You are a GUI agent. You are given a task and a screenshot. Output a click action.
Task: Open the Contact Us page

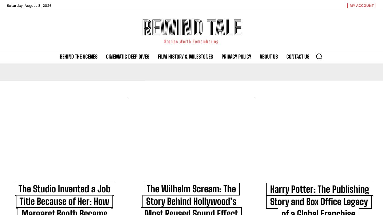[298, 57]
